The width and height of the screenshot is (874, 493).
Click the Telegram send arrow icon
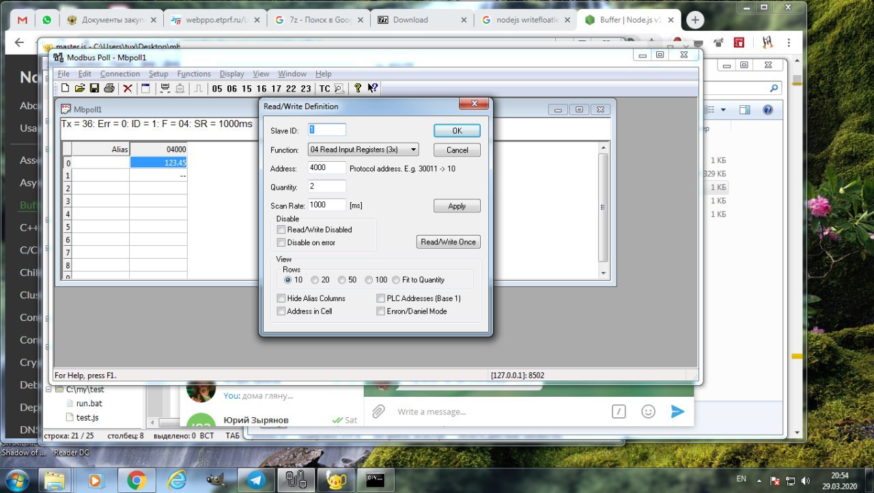point(677,412)
